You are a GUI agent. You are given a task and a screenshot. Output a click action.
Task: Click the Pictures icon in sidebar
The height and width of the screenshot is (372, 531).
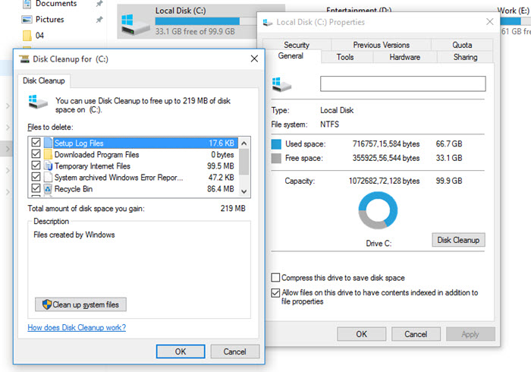27,19
